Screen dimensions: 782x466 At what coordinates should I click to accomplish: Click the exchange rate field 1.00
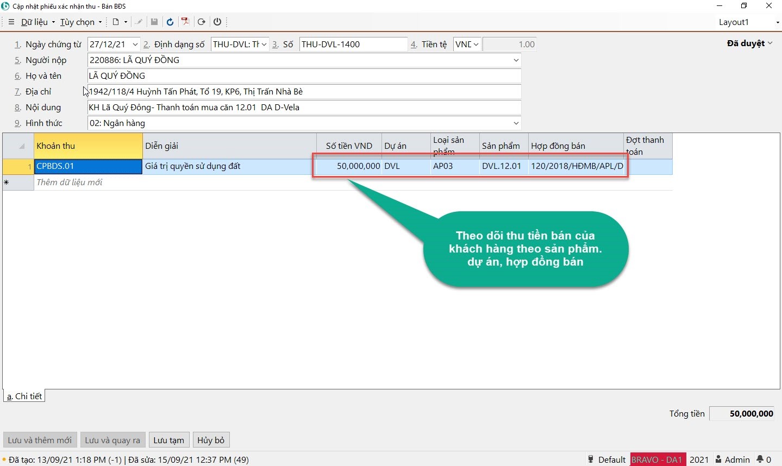509,45
